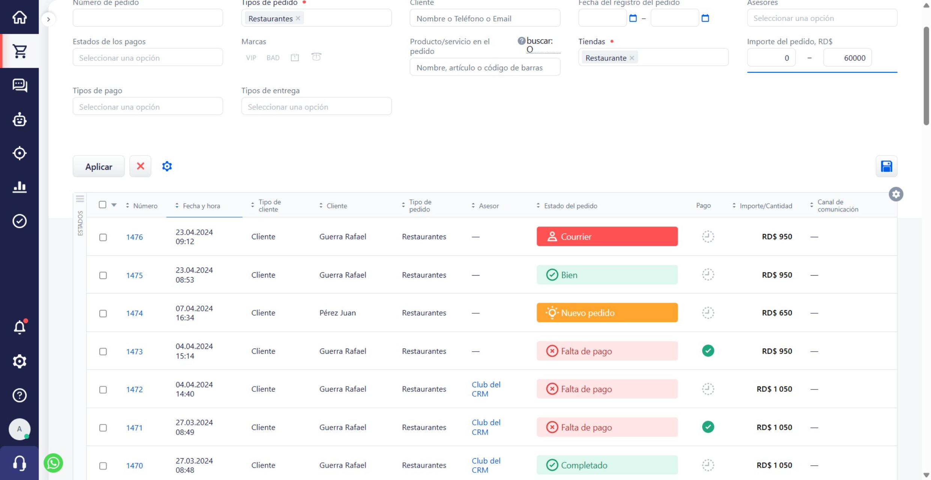
Task: Sort table by Fecha y hora
Action: [201, 206]
